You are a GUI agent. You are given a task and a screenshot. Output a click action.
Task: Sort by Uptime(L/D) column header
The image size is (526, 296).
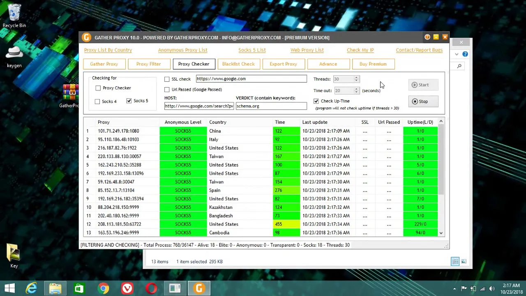(x=420, y=122)
